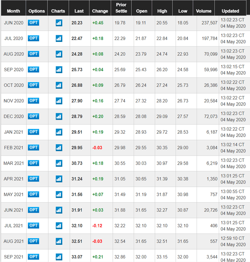Click the OPT button for NOV 2020
Screen dimensions: 250x262
[x=33, y=100]
